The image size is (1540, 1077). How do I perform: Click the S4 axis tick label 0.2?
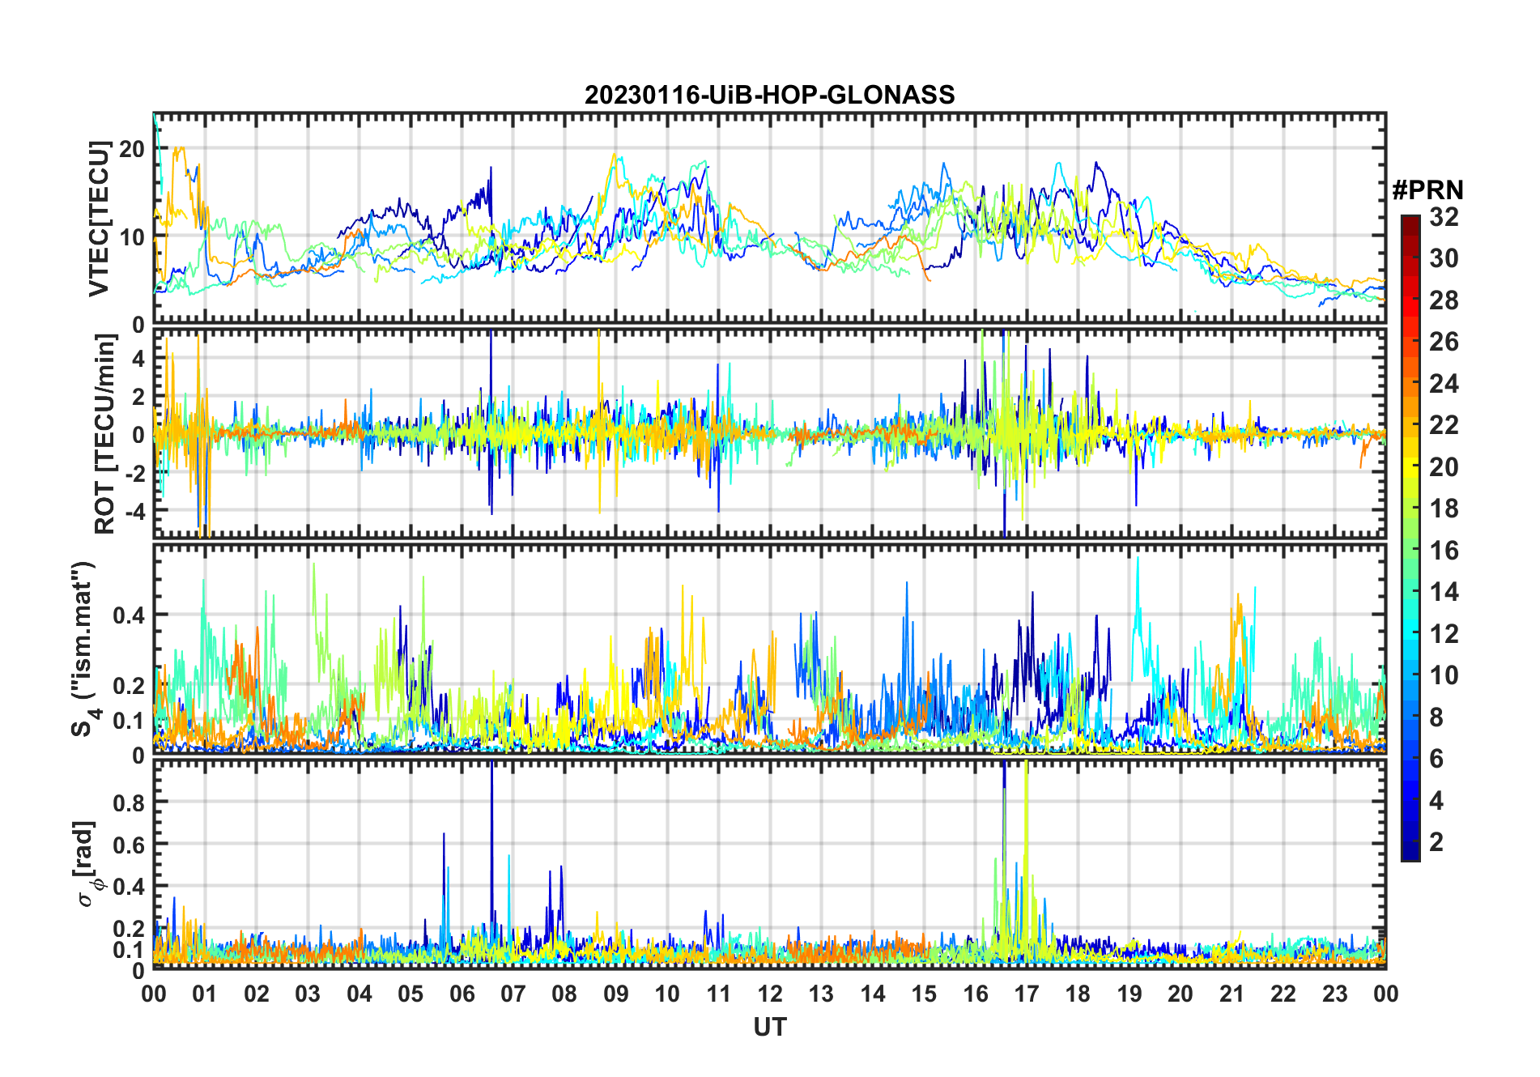130,685
